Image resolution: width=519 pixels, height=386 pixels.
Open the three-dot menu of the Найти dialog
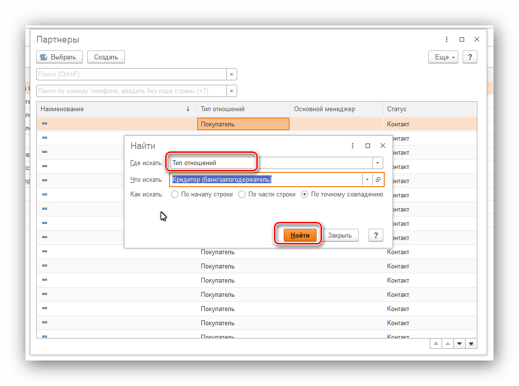(x=352, y=145)
